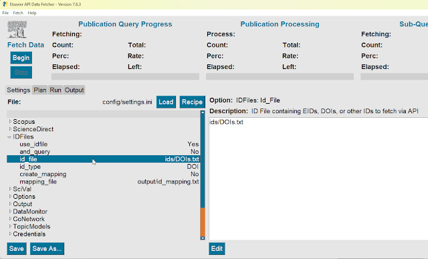
Task: Click the Edit button below the option value
Action: 217,248
